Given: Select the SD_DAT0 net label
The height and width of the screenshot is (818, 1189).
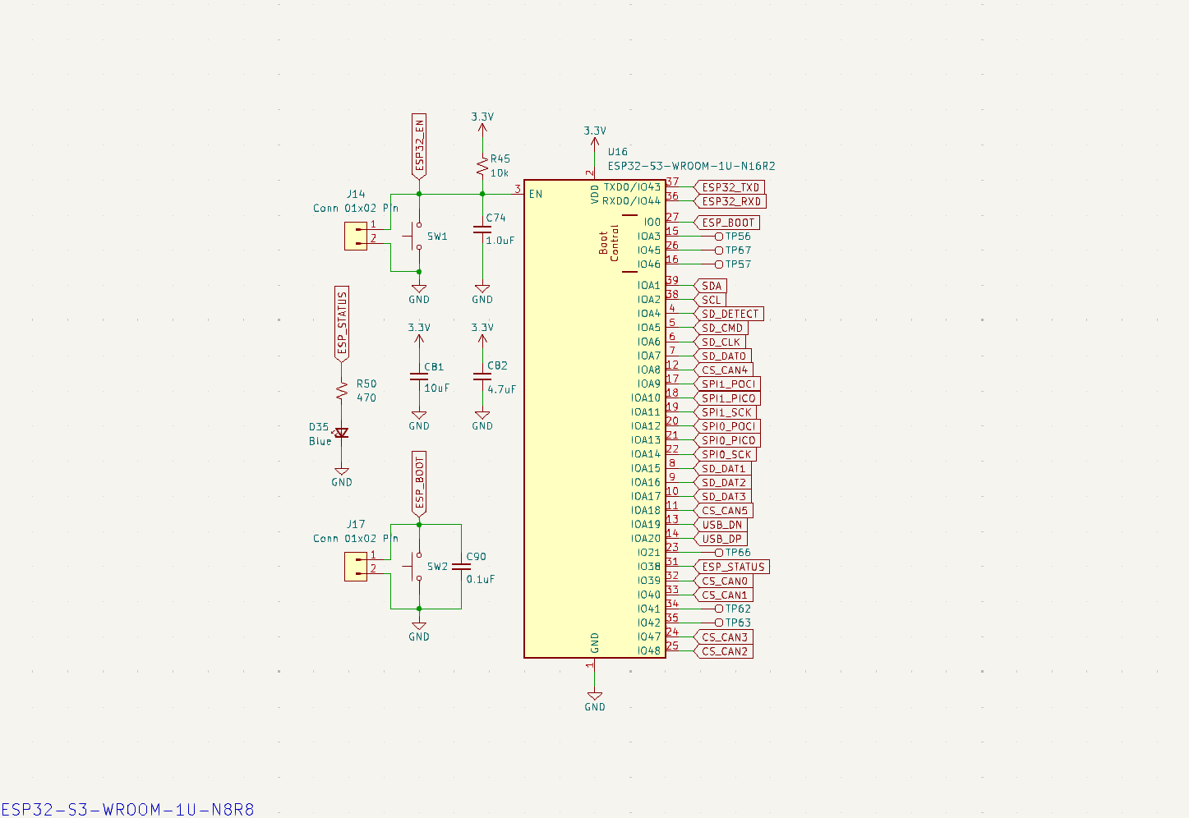Looking at the screenshot, I should pos(723,356).
